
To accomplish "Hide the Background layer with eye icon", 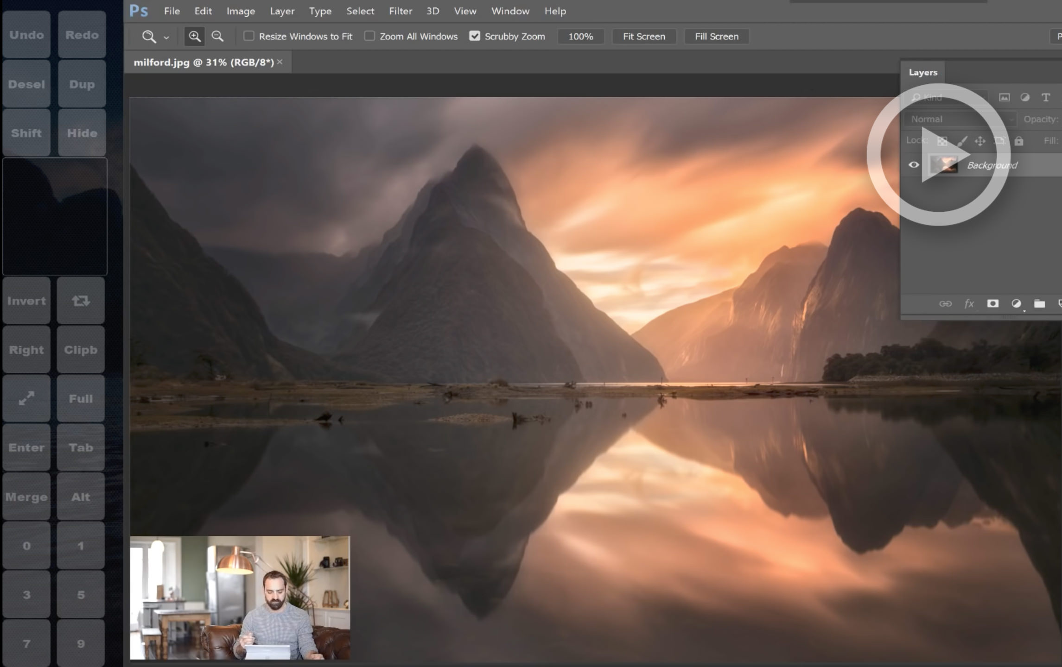I will [x=914, y=165].
